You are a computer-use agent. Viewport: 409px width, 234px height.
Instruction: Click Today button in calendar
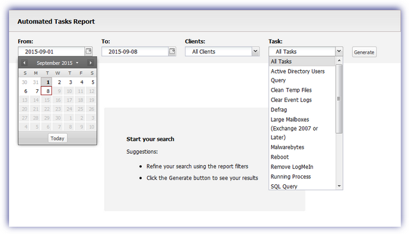(x=58, y=138)
